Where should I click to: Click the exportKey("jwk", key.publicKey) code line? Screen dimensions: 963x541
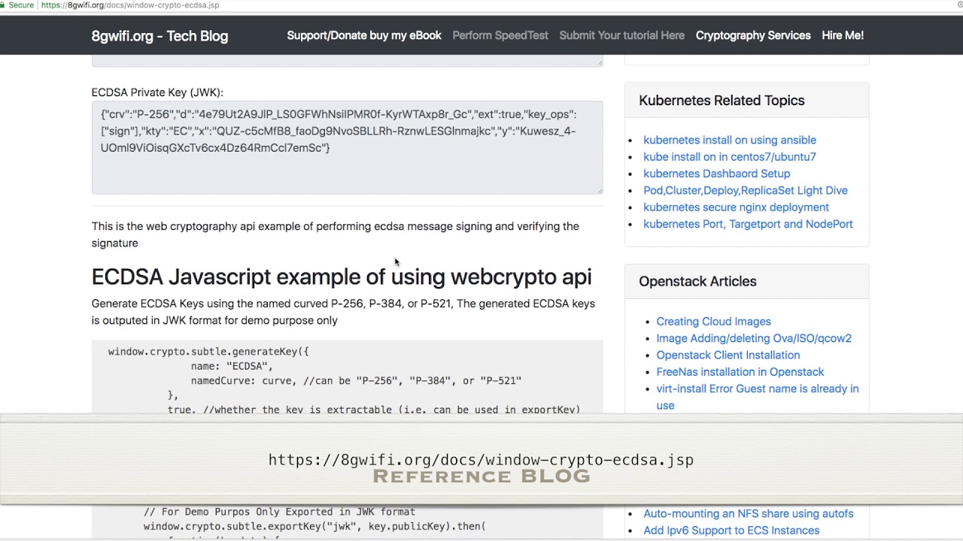[314, 527]
